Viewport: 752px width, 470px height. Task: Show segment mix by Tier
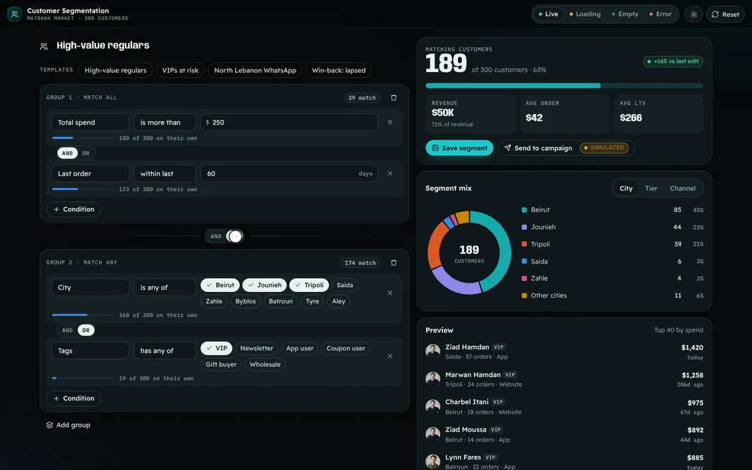pos(651,188)
